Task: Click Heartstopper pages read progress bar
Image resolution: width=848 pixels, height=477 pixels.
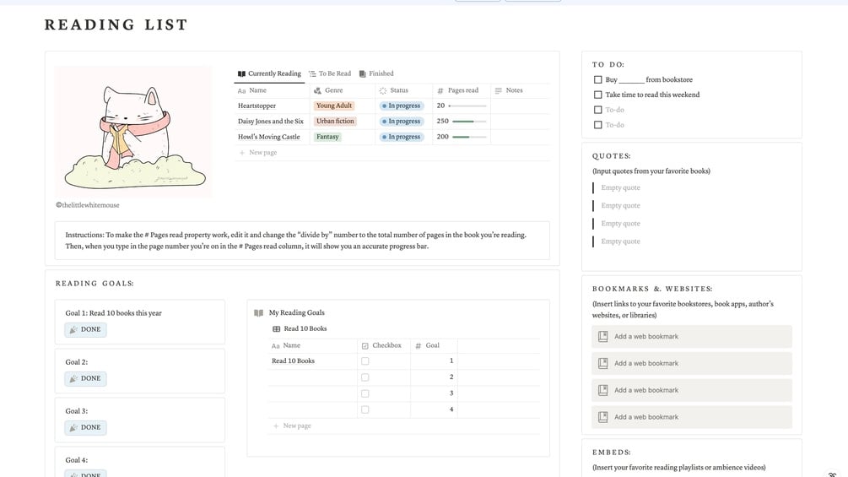Action: pyautogui.click(x=467, y=106)
